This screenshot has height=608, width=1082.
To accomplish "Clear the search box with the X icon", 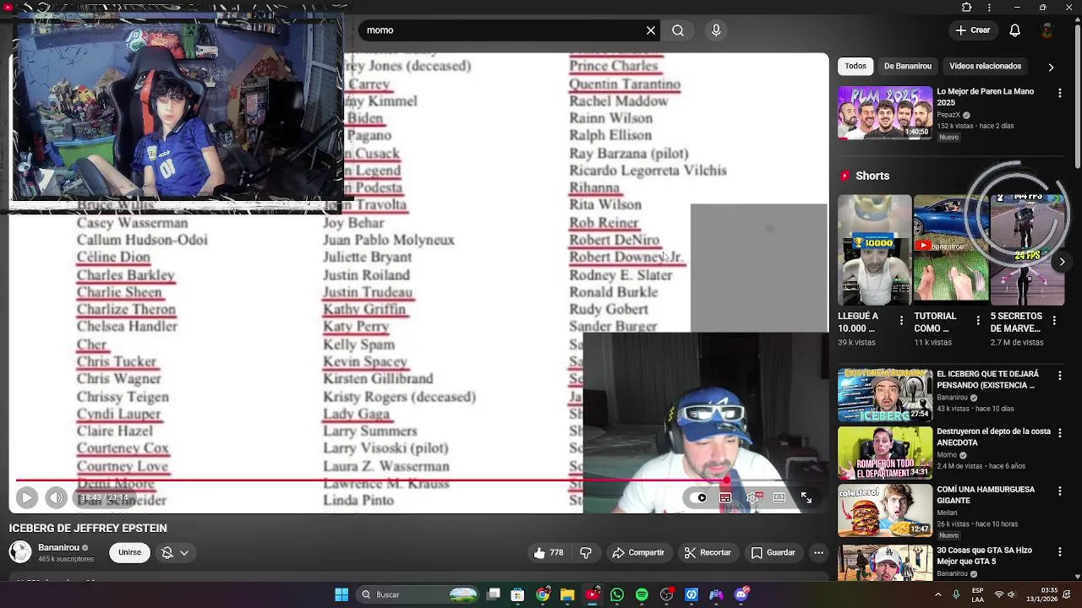I will pyautogui.click(x=651, y=30).
